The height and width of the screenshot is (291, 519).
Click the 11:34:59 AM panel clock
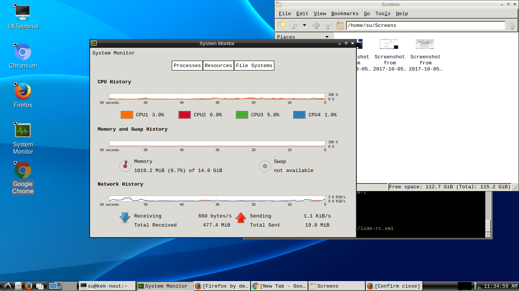click(500, 286)
